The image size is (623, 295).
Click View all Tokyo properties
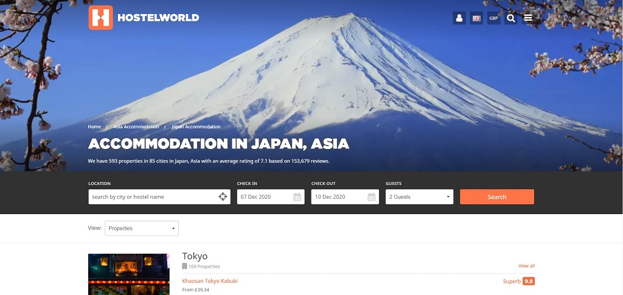pos(526,266)
